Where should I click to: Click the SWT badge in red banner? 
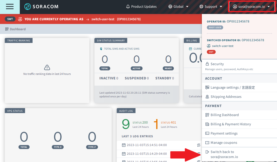pyautogui.click(x=10, y=19)
